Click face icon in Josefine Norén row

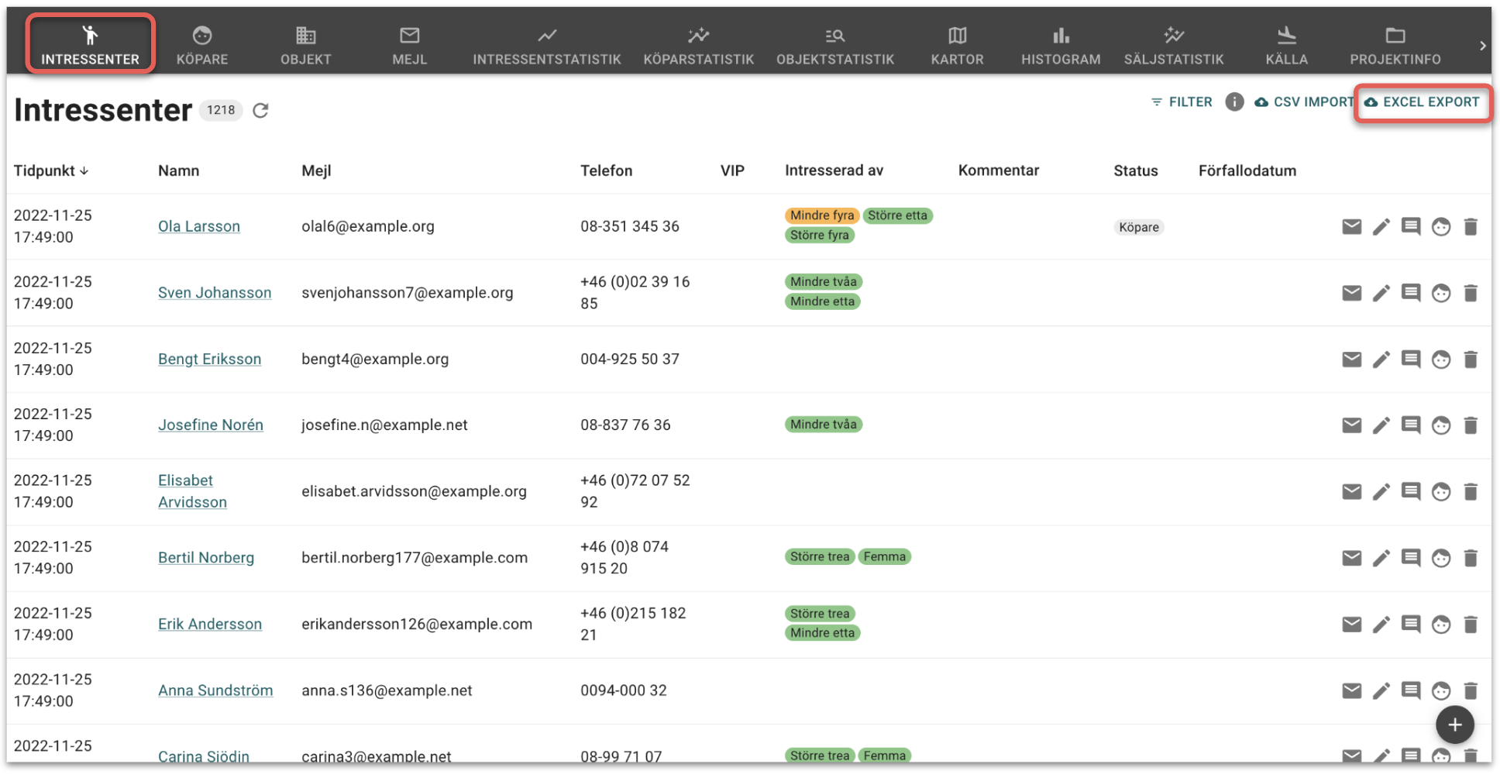click(x=1440, y=425)
